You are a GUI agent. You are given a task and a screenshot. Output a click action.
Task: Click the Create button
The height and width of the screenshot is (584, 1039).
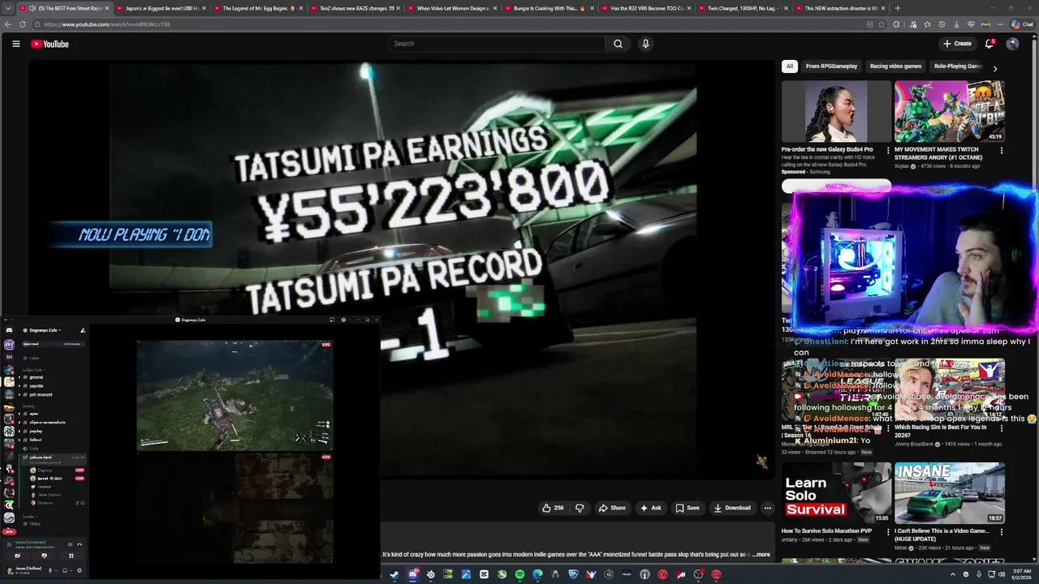pos(957,44)
